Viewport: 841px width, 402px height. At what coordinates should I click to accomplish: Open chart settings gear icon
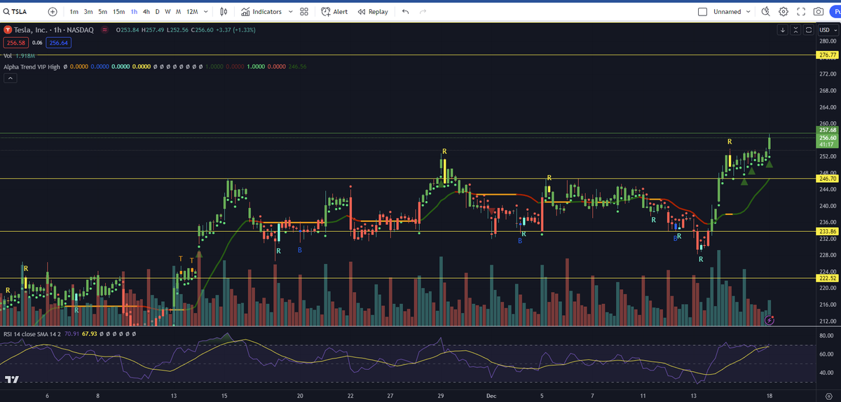pos(784,12)
